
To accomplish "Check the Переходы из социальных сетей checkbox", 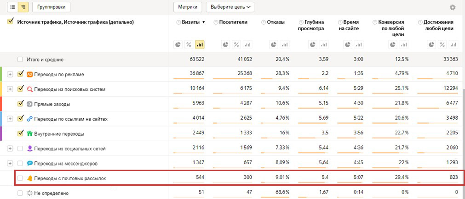I will [x=20, y=149].
